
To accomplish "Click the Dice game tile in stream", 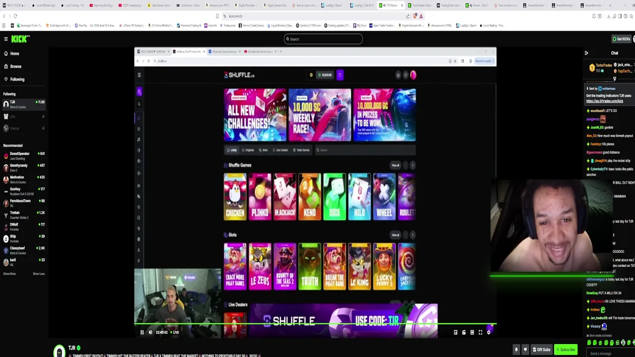I will 334,196.
